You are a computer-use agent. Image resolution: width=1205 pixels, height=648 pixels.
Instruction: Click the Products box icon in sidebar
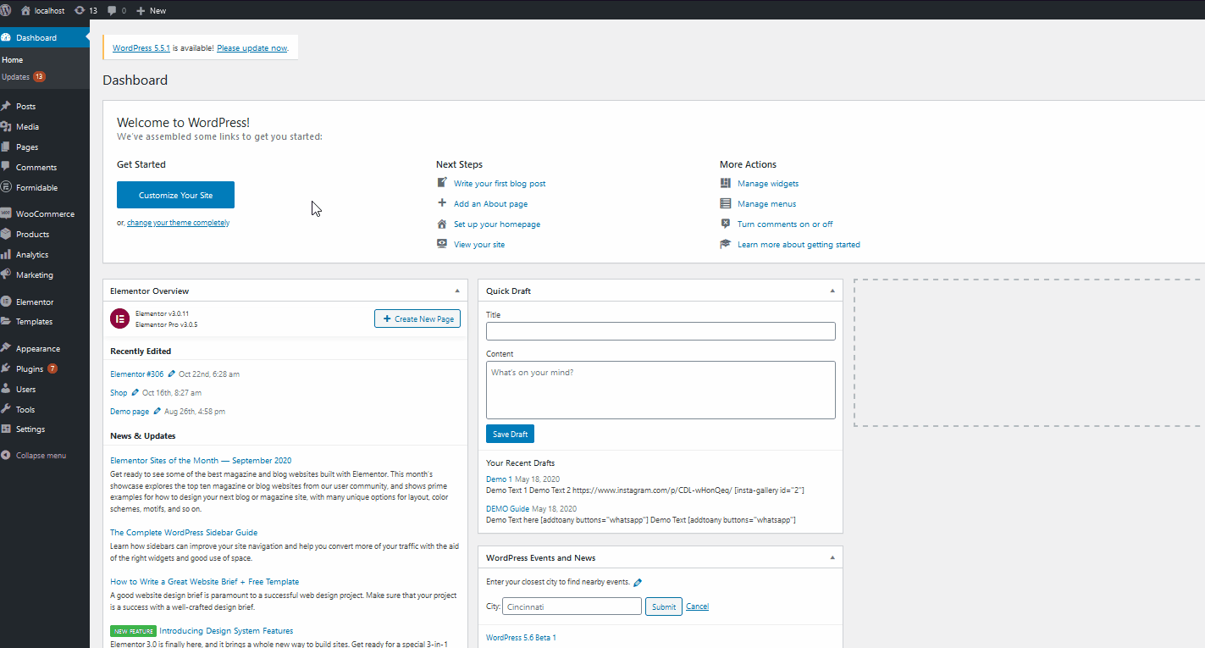point(6,234)
